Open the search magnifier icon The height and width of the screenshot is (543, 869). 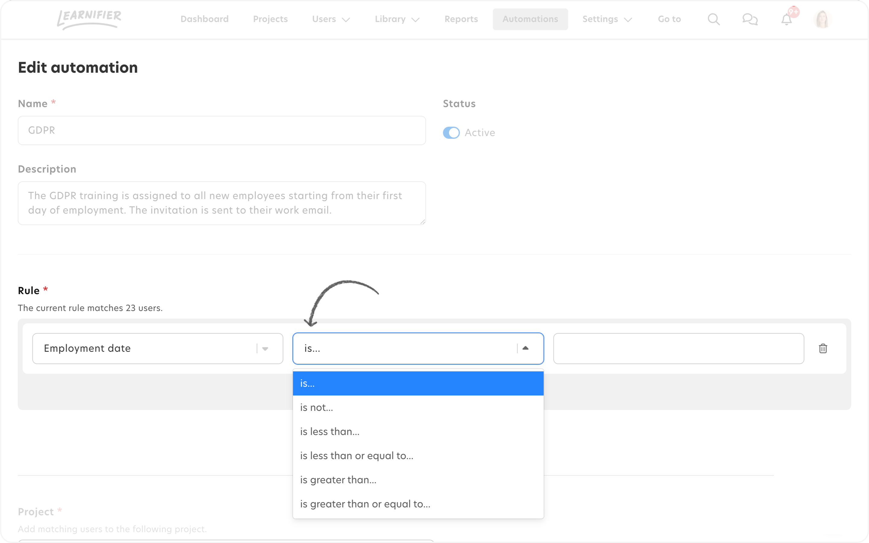point(714,19)
